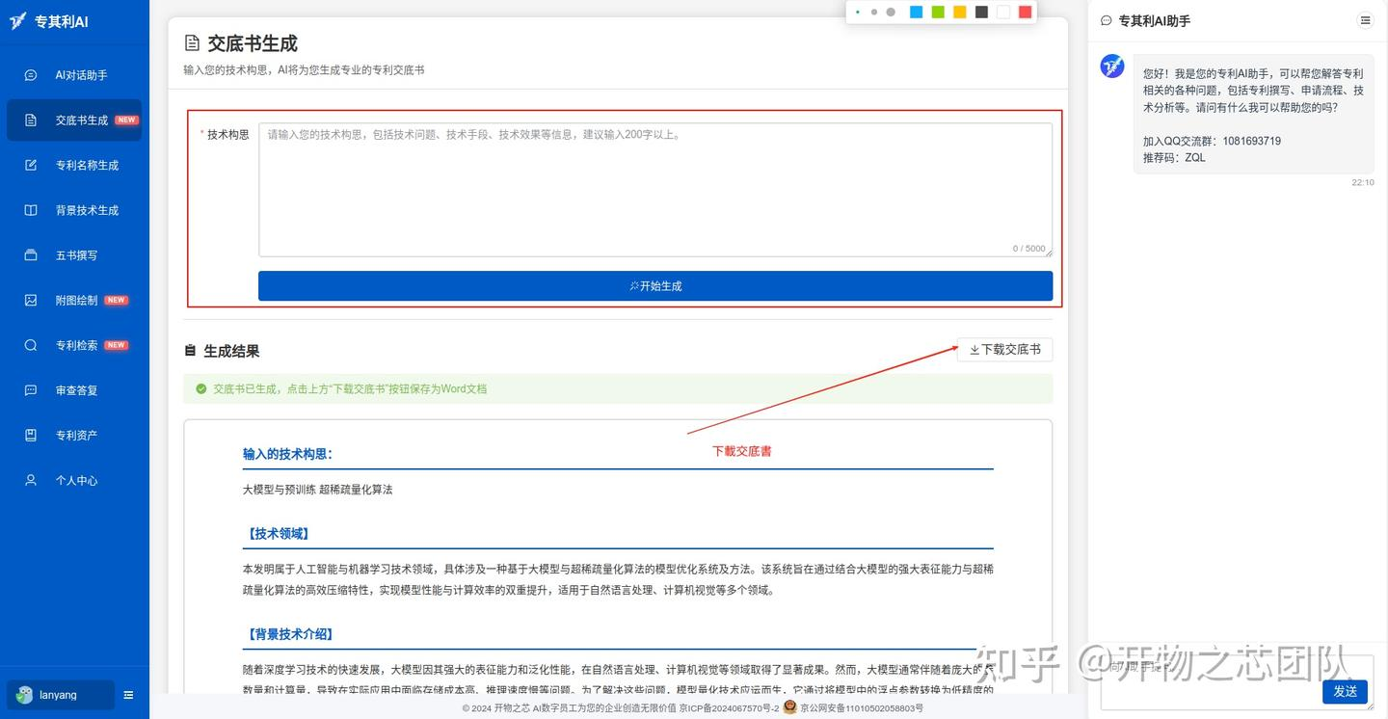Click the document icon beside 交底书生成 heading

tap(192, 43)
